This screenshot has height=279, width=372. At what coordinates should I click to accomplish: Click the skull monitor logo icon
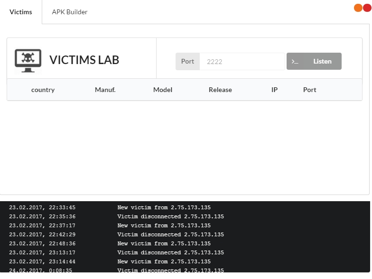(28, 61)
